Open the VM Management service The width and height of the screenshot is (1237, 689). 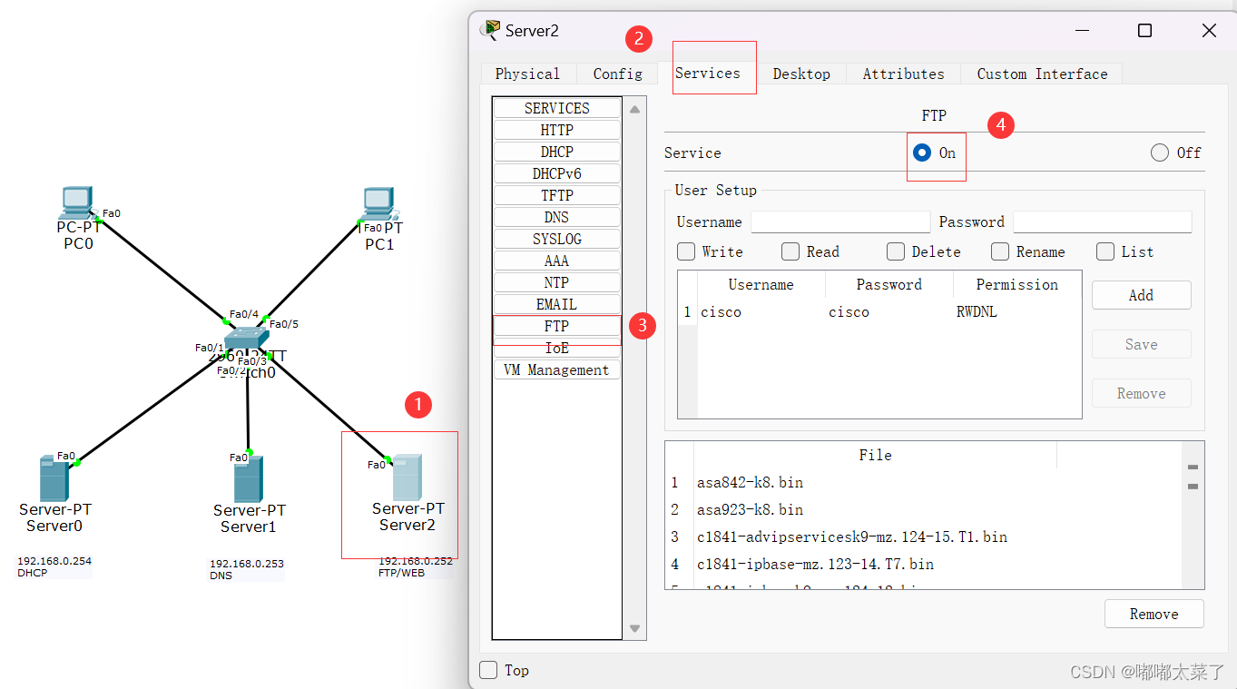pyautogui.click(x=557, y=369)
